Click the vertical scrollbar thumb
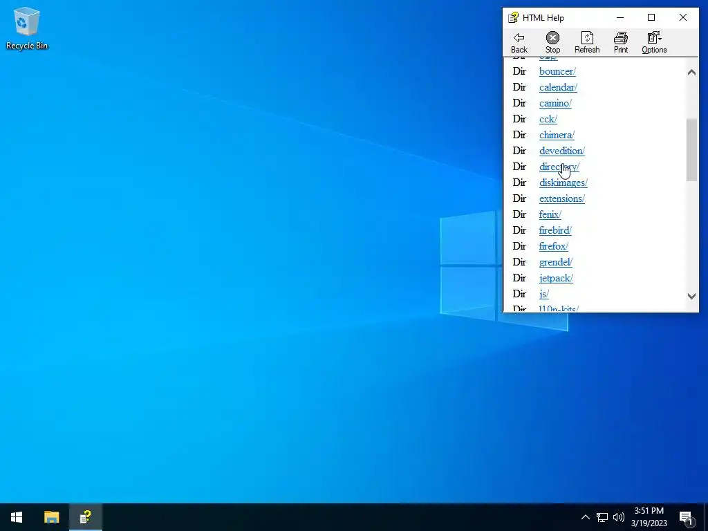Screen dimensions: 708x531 (691, 150)
